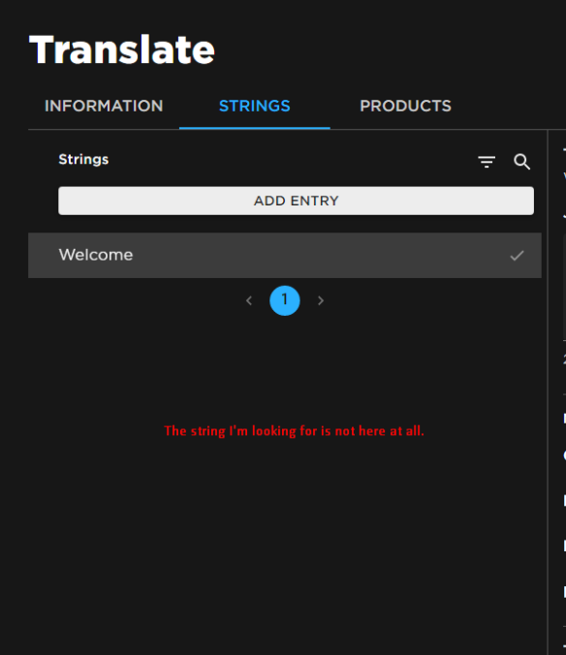Screen dimensions: 566x655
Task: Switch to the Information tab
Action: (x=104, y=107)
